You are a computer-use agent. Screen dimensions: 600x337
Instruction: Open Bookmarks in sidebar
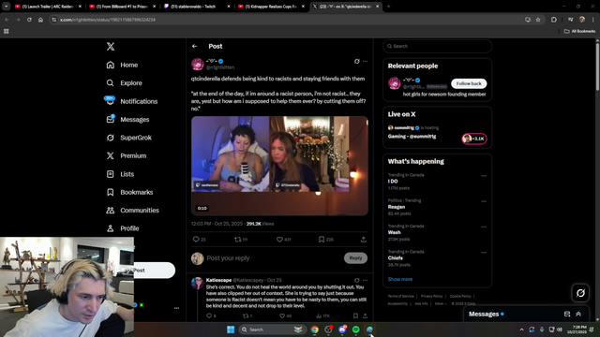(129, 192)
